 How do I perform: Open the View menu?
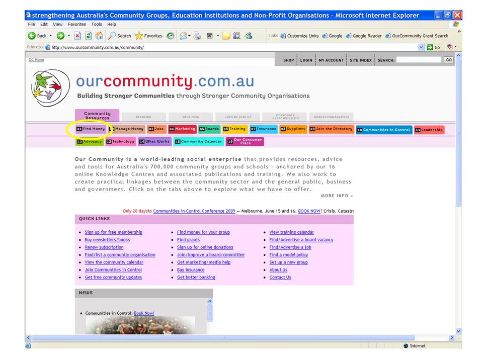57,24
